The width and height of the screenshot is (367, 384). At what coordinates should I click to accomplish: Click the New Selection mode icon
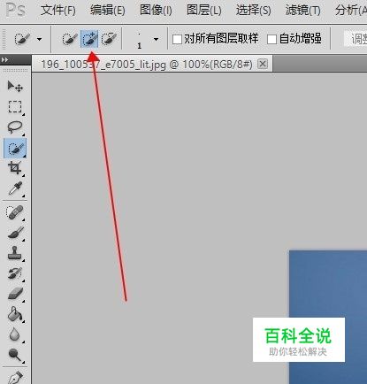click(x=70, y=39)
